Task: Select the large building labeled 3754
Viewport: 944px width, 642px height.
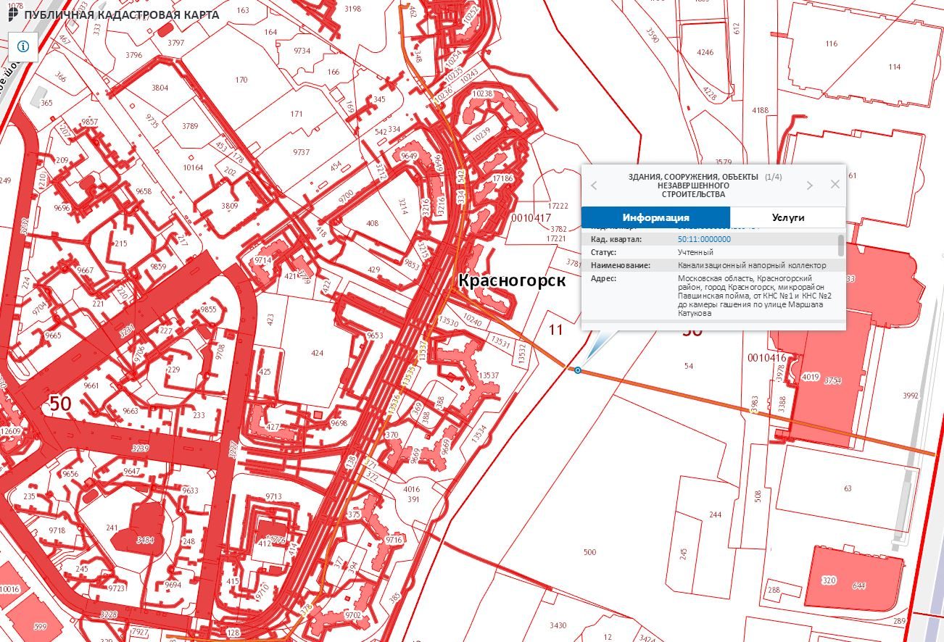Action: pyautogui.click(x=832, y=380)
